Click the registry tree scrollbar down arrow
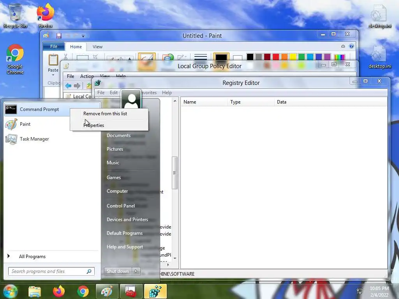 [175, 258]
